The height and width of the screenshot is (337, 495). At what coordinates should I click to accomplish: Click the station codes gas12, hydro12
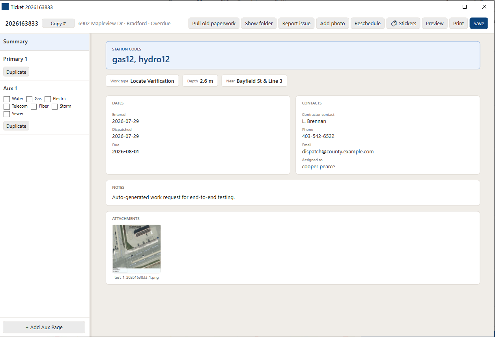tap(141, 60)
